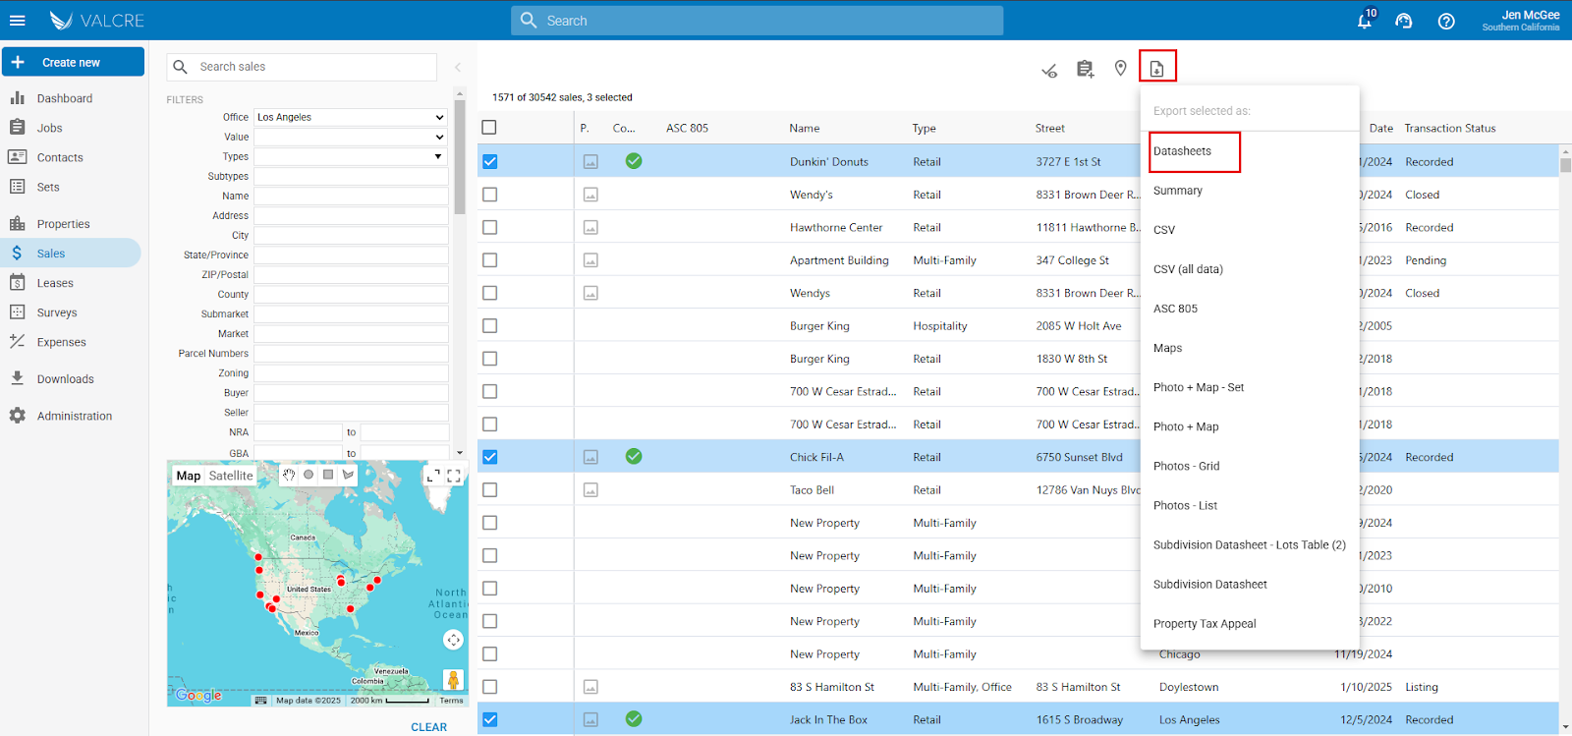This screenshot has height=736, width=1572.
Task: Open the notifications bell
Action: point(1365,21)
